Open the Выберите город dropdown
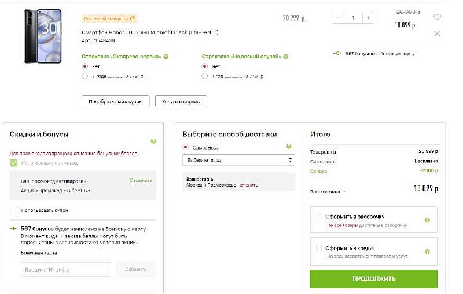The width and height of the screenshot is (463, 294). (238, 160)
